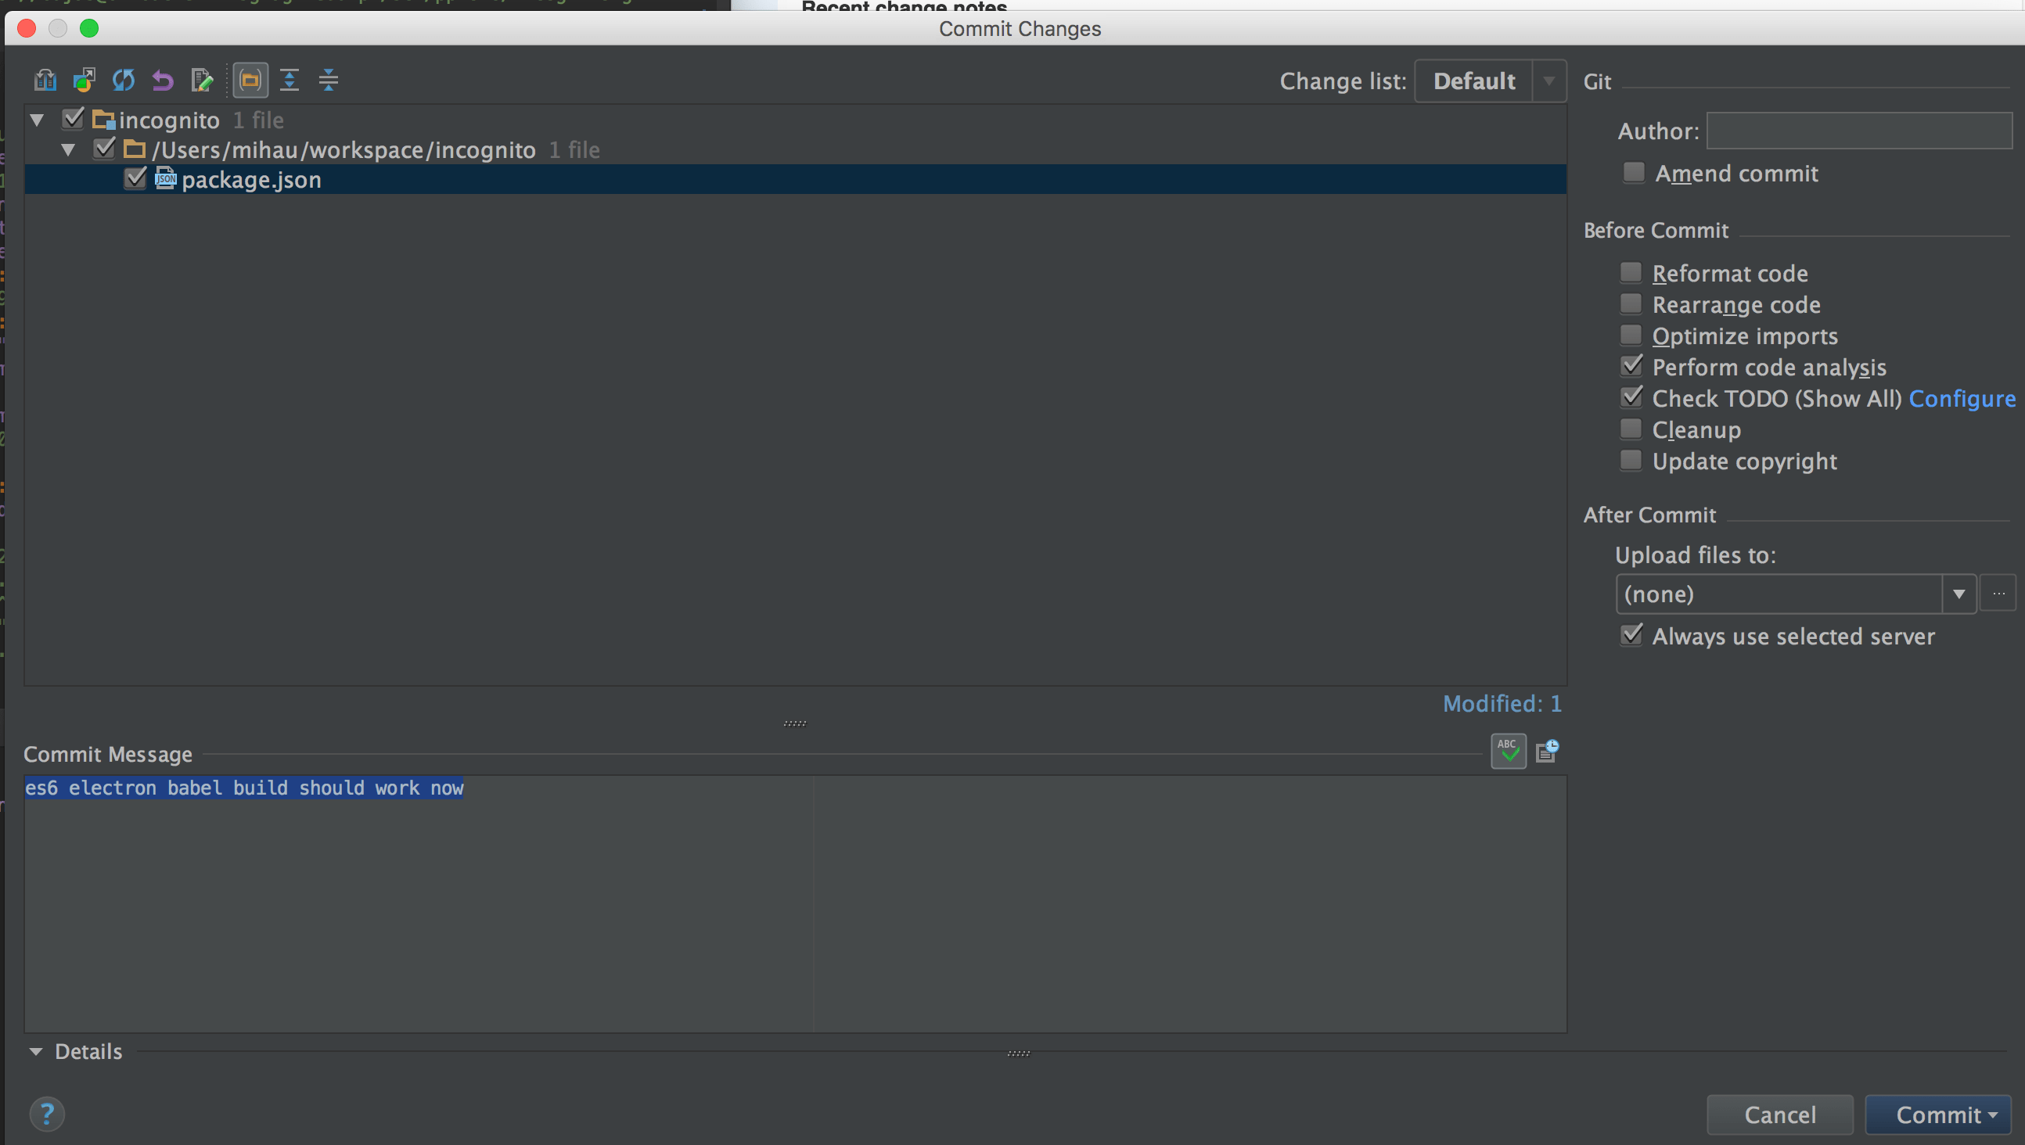
Task: Collapse all items in the file tree
Action: pos(329,80)
